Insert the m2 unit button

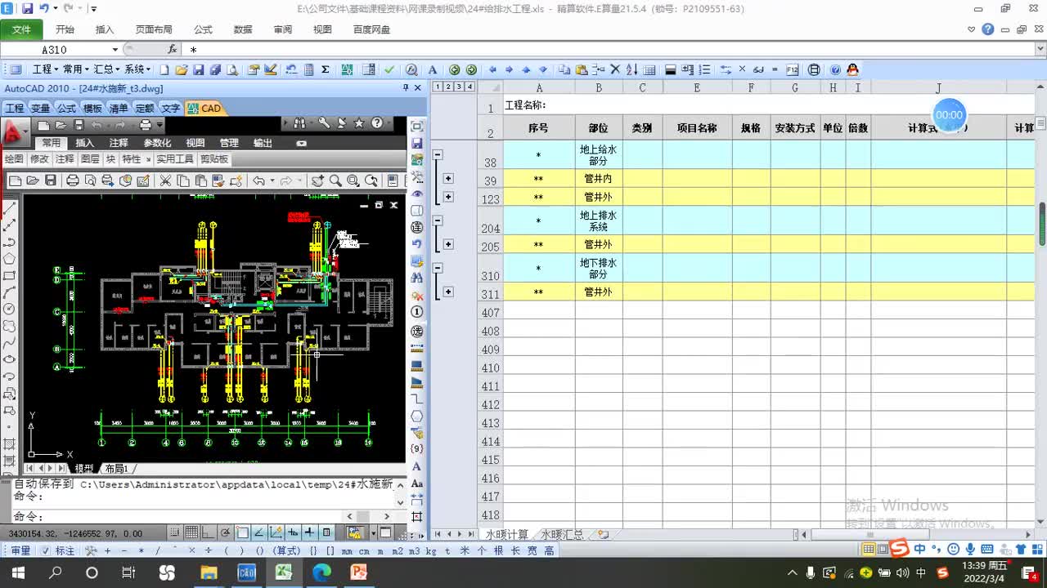coord(398,550)
